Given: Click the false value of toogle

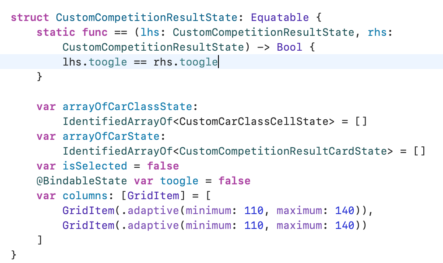Looking at the screenshot, I should 235,181.
